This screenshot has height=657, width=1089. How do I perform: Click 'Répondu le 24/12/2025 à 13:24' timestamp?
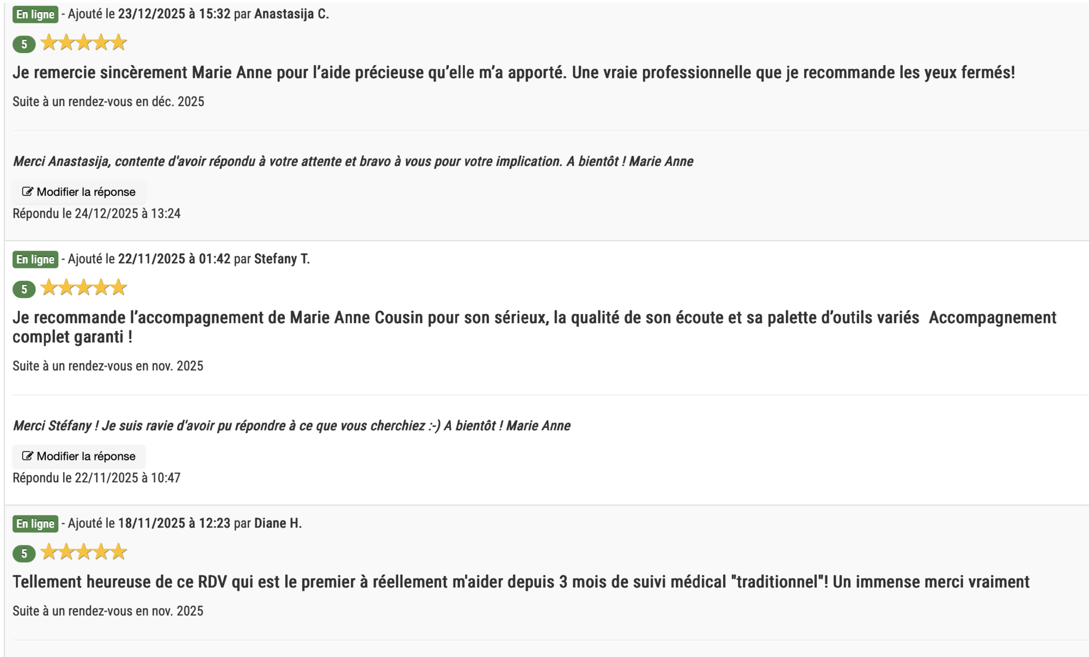coord(96,213)
